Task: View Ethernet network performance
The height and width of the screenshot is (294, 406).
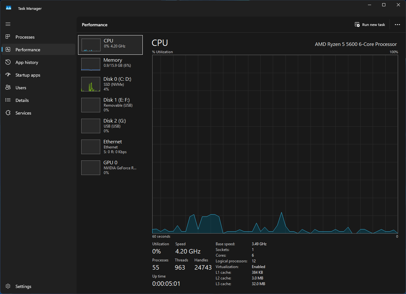Action: pos(110,147)
